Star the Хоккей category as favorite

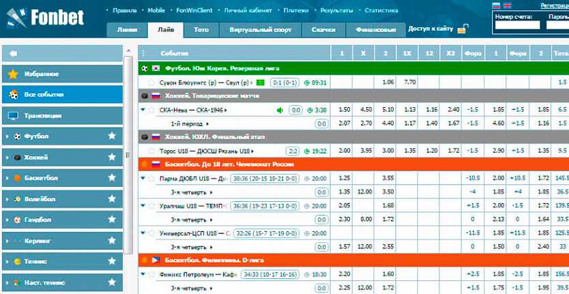[x=112, y=157]
